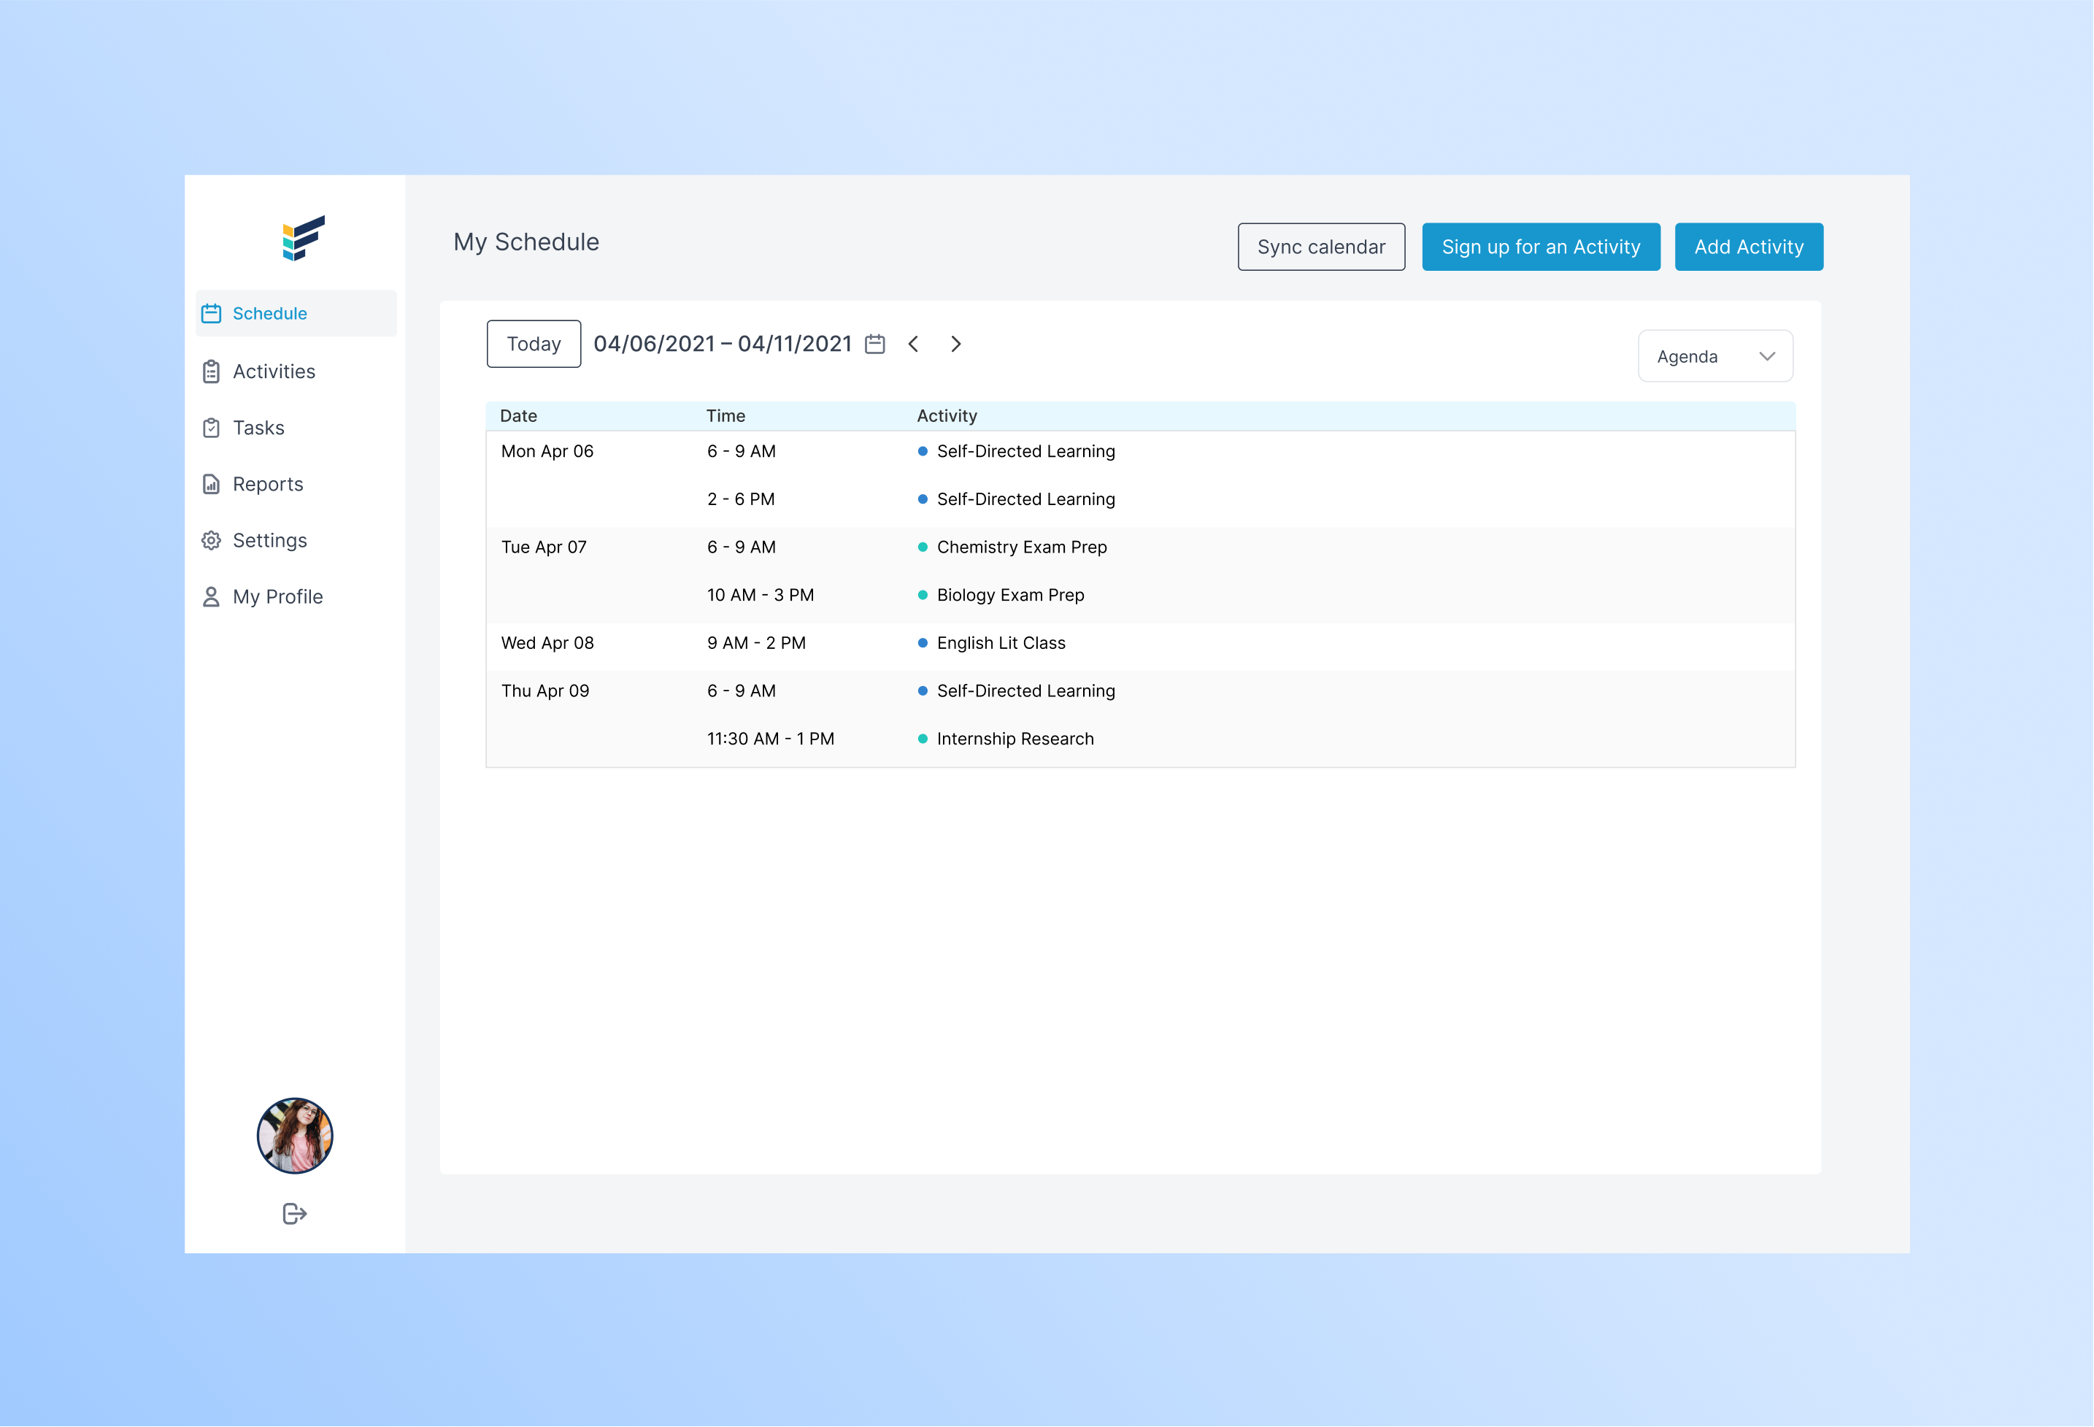Click the Today button

pos(534,344)
